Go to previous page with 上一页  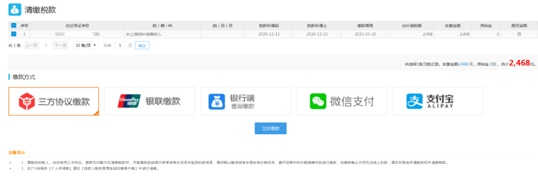[31, 45]
